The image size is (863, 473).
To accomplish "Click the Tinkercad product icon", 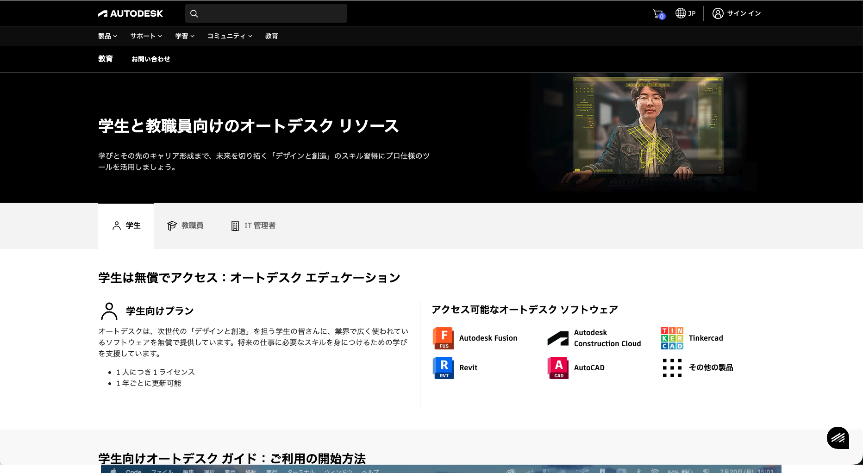I will coord(672,338).
